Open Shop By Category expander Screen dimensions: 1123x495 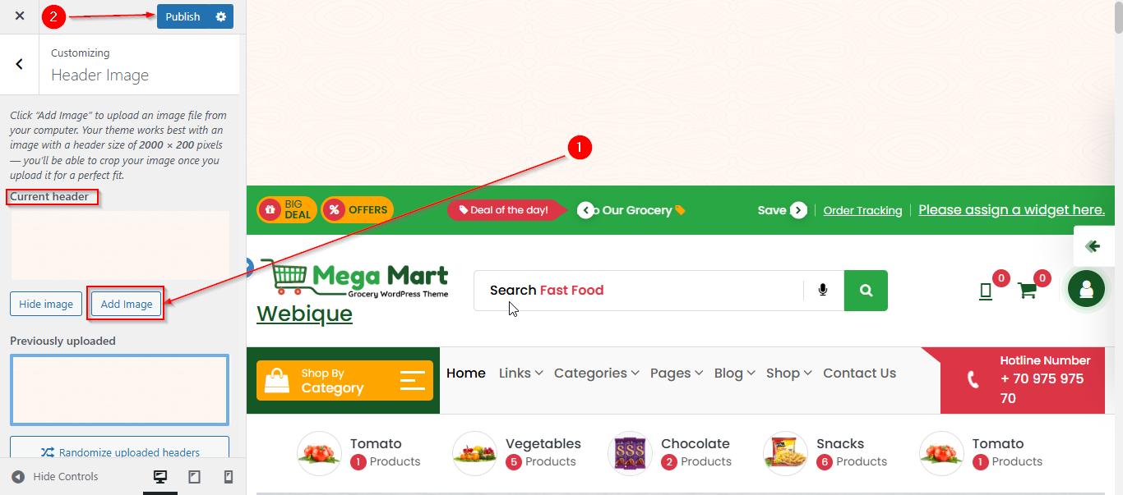coord(344,381)
